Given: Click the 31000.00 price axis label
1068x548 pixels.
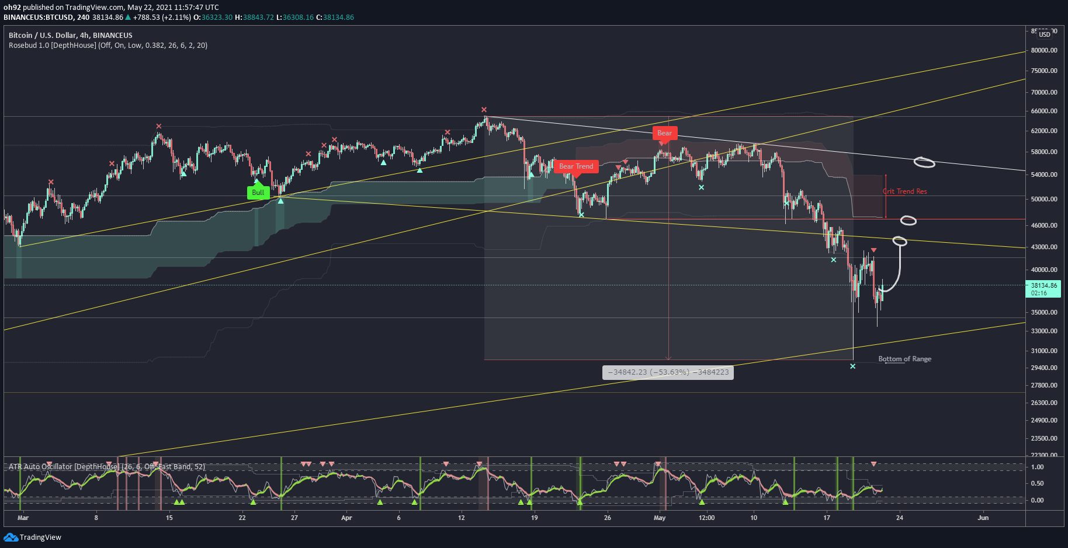Looking at the screenshot, I should 1044,351.
